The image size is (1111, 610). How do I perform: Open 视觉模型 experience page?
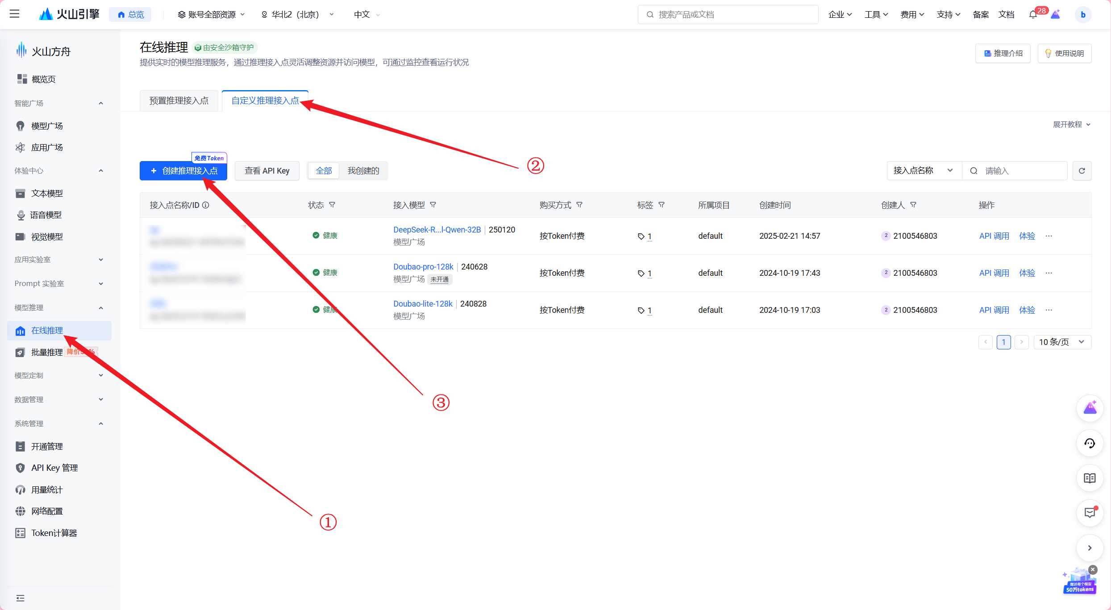point(47,237)
